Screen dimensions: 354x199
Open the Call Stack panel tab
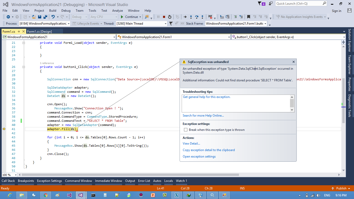click(8, 181)
